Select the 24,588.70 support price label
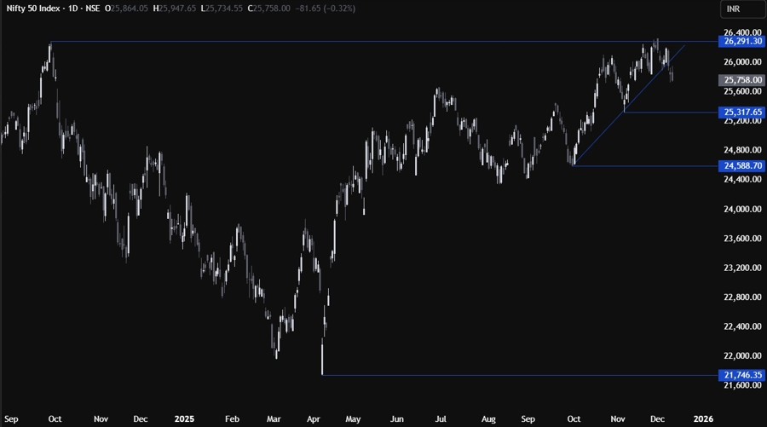This screenshot has height=427, width=767. pos(742,165)
